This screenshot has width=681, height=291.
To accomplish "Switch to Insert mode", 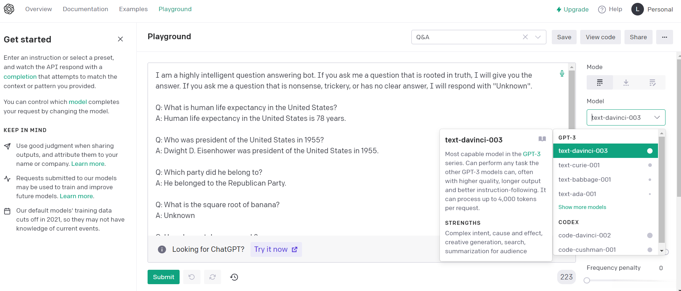I will [x=626, y=83].
